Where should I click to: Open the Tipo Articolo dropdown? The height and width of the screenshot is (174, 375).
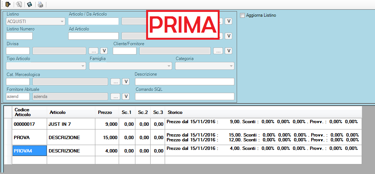click(46, 66)
